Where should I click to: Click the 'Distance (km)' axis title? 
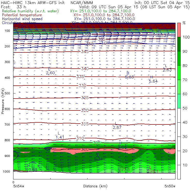tap(95, 186)
